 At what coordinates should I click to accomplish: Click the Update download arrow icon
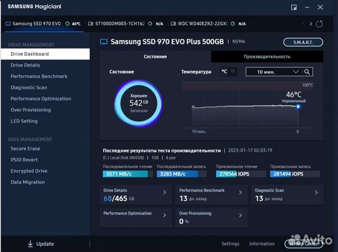point(31,244)
